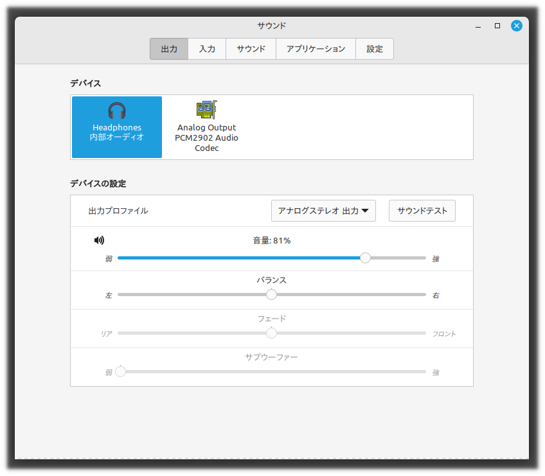Close the サウンド window
Viewport: 545px width, 476px height.
tap(517, 26)
